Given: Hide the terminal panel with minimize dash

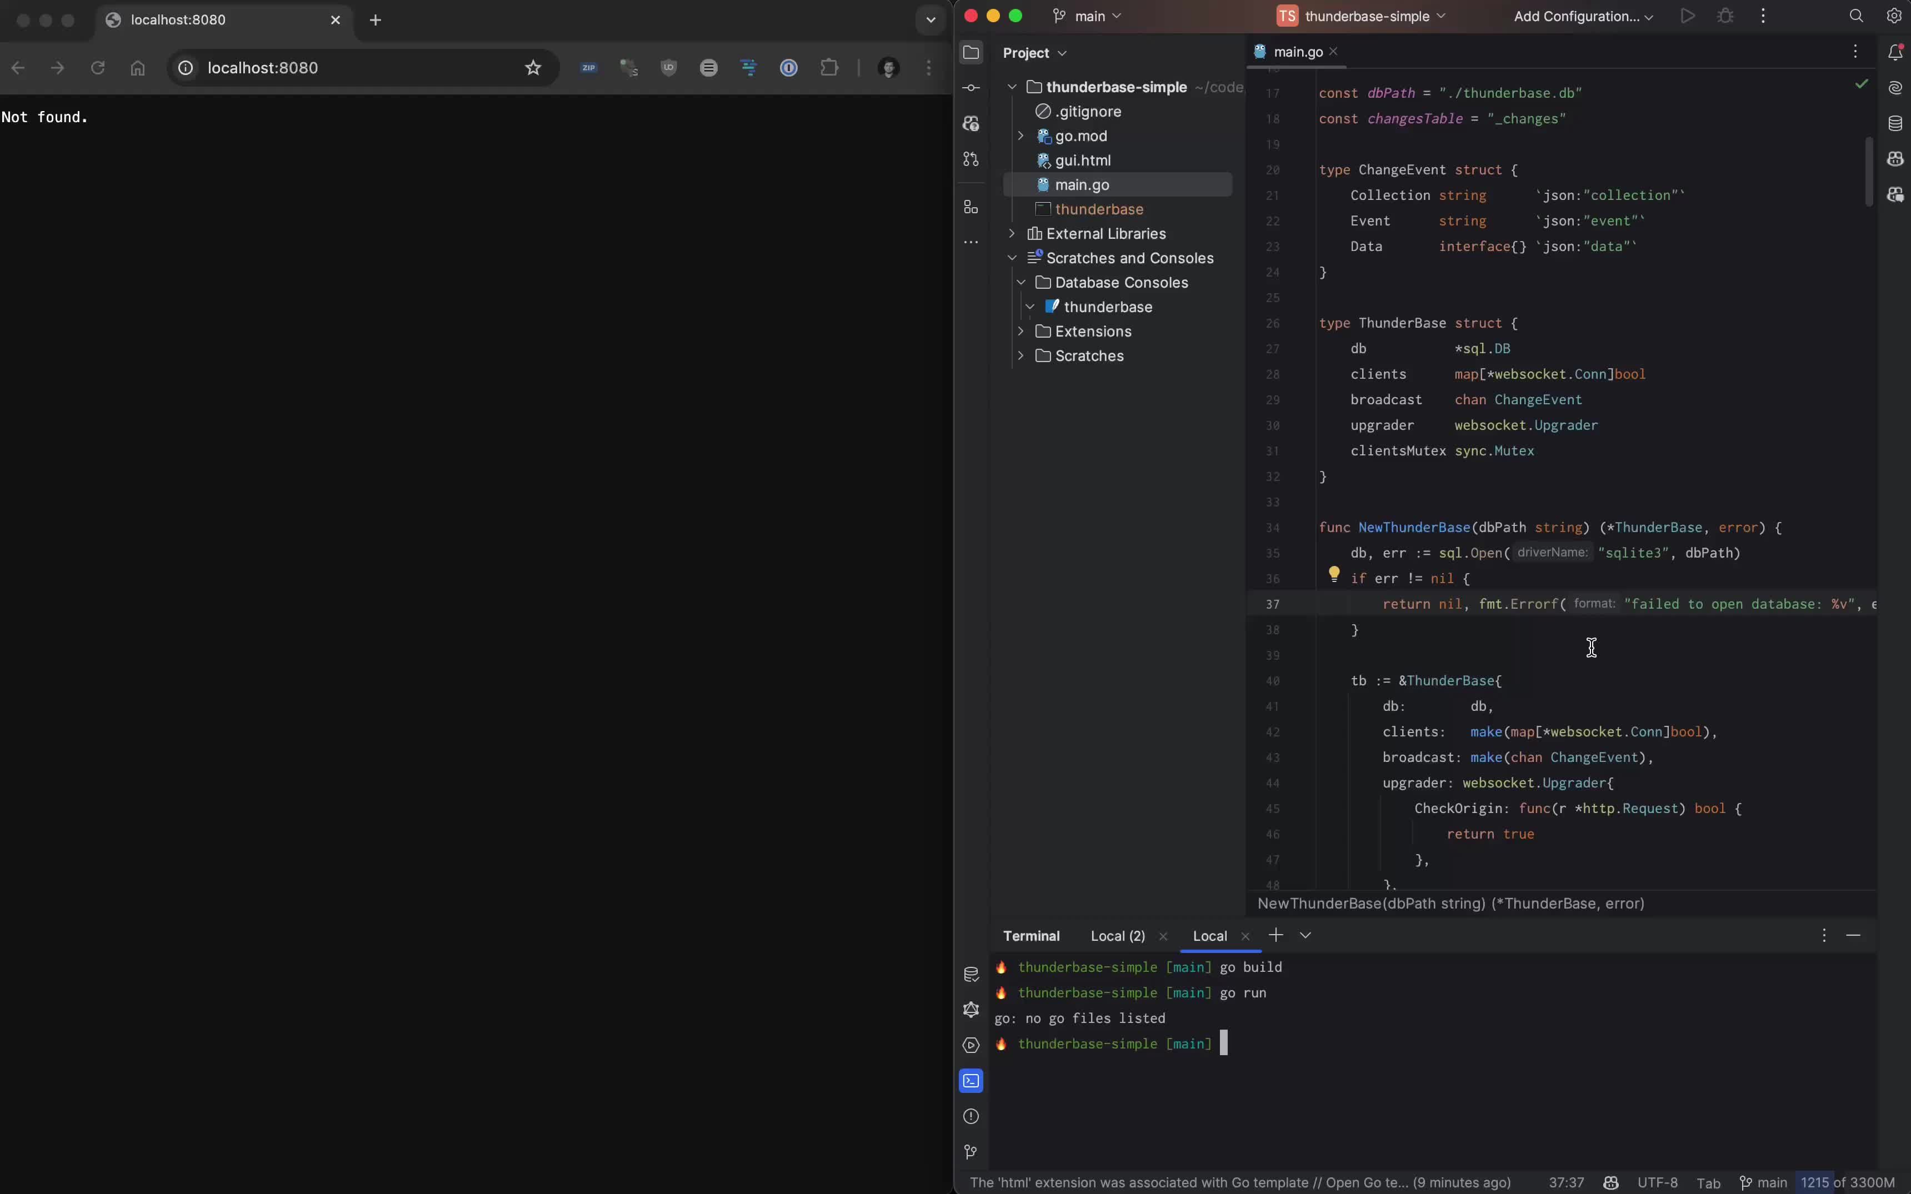Looking at the screenshot, I should tap(1853, 935).
